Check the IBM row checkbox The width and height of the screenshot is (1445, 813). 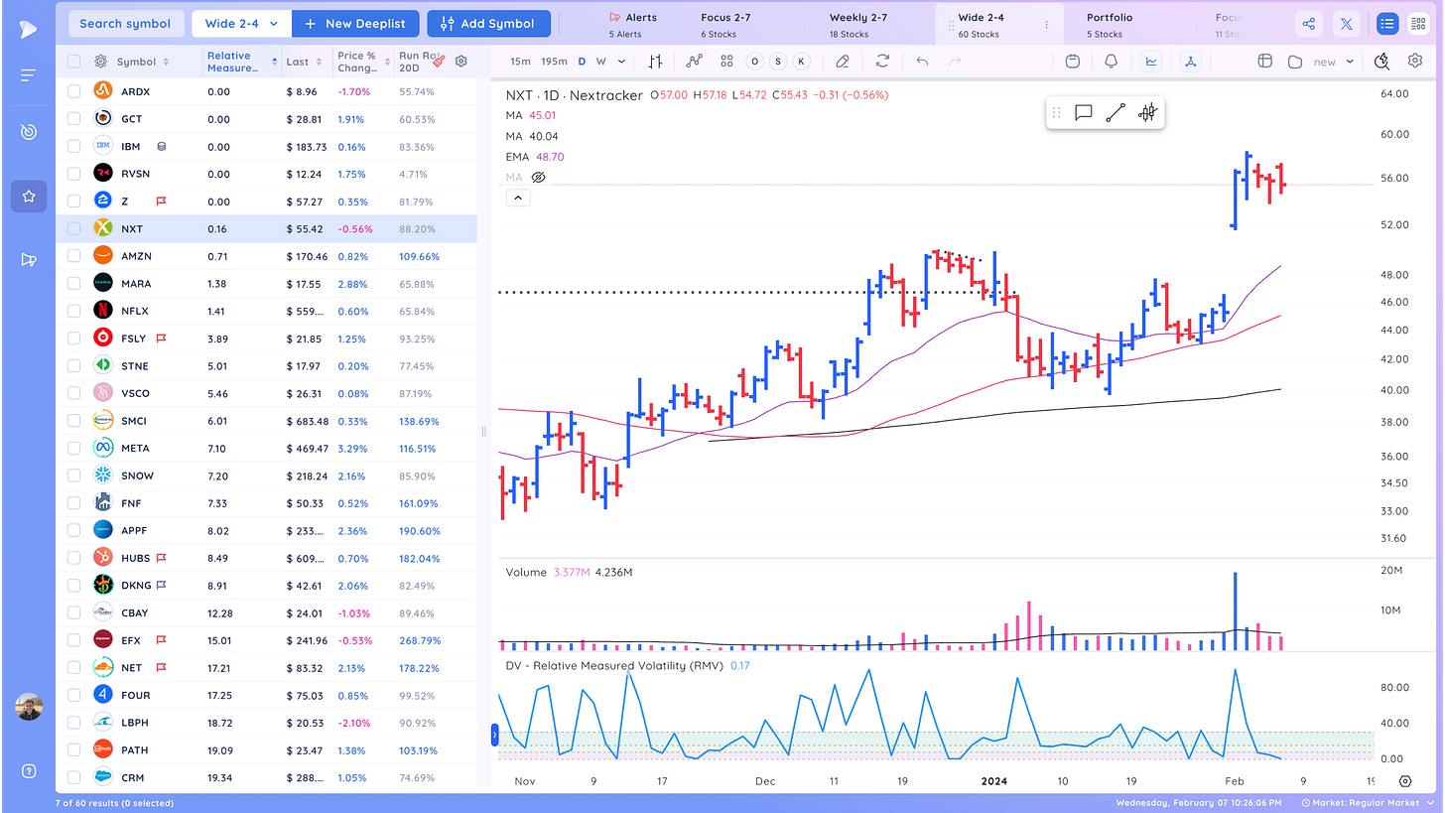tap(73, 146)
